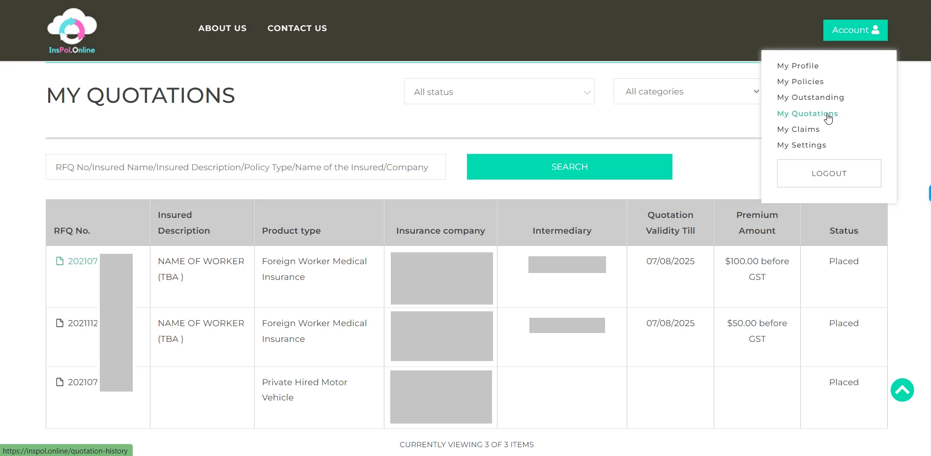Open the All status dropdown
Image resolution: width=931 pixels, height=456 pixels.
point(499,91)
